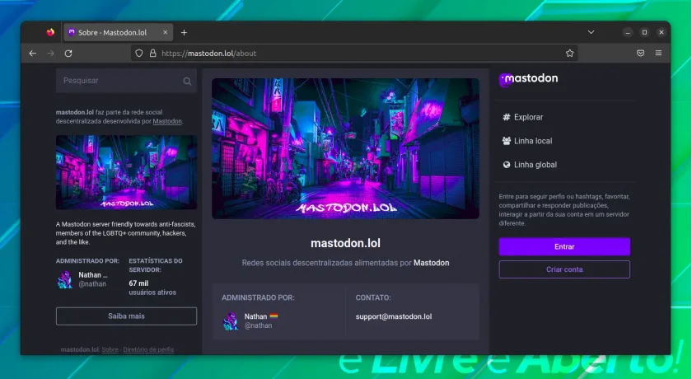The height and width of the screenshot is (379, 692).
Task: Select the Sobre - Mastodon.lol tab
Action: pos(119,33)
